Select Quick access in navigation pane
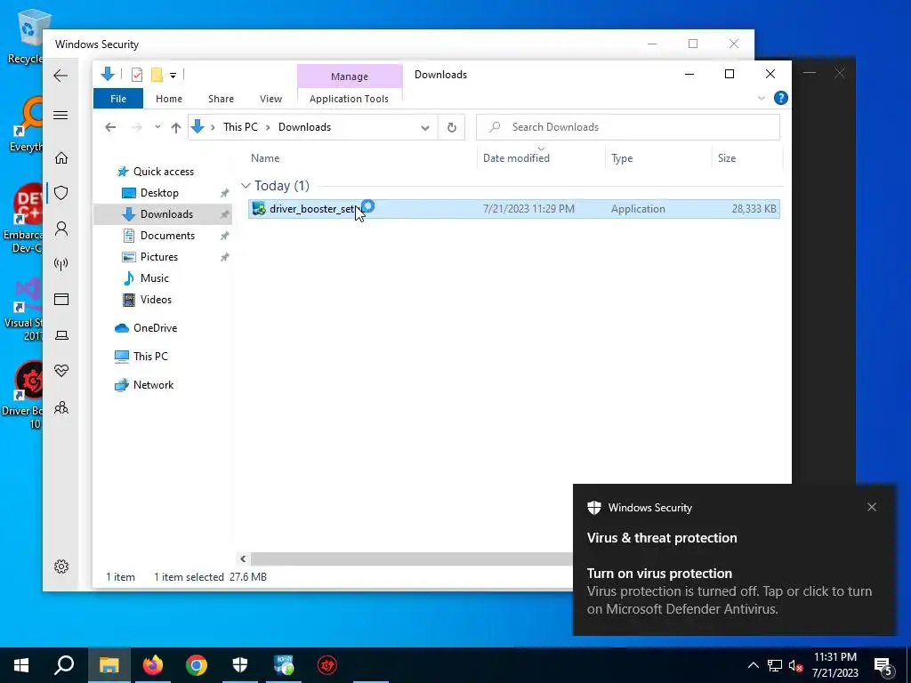This screenshot has height=683, width=911. coord(164,172)
